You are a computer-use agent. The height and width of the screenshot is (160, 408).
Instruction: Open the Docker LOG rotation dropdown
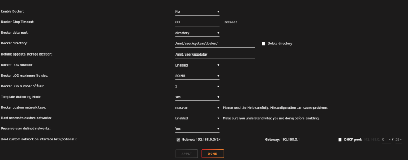click(197, 65)
